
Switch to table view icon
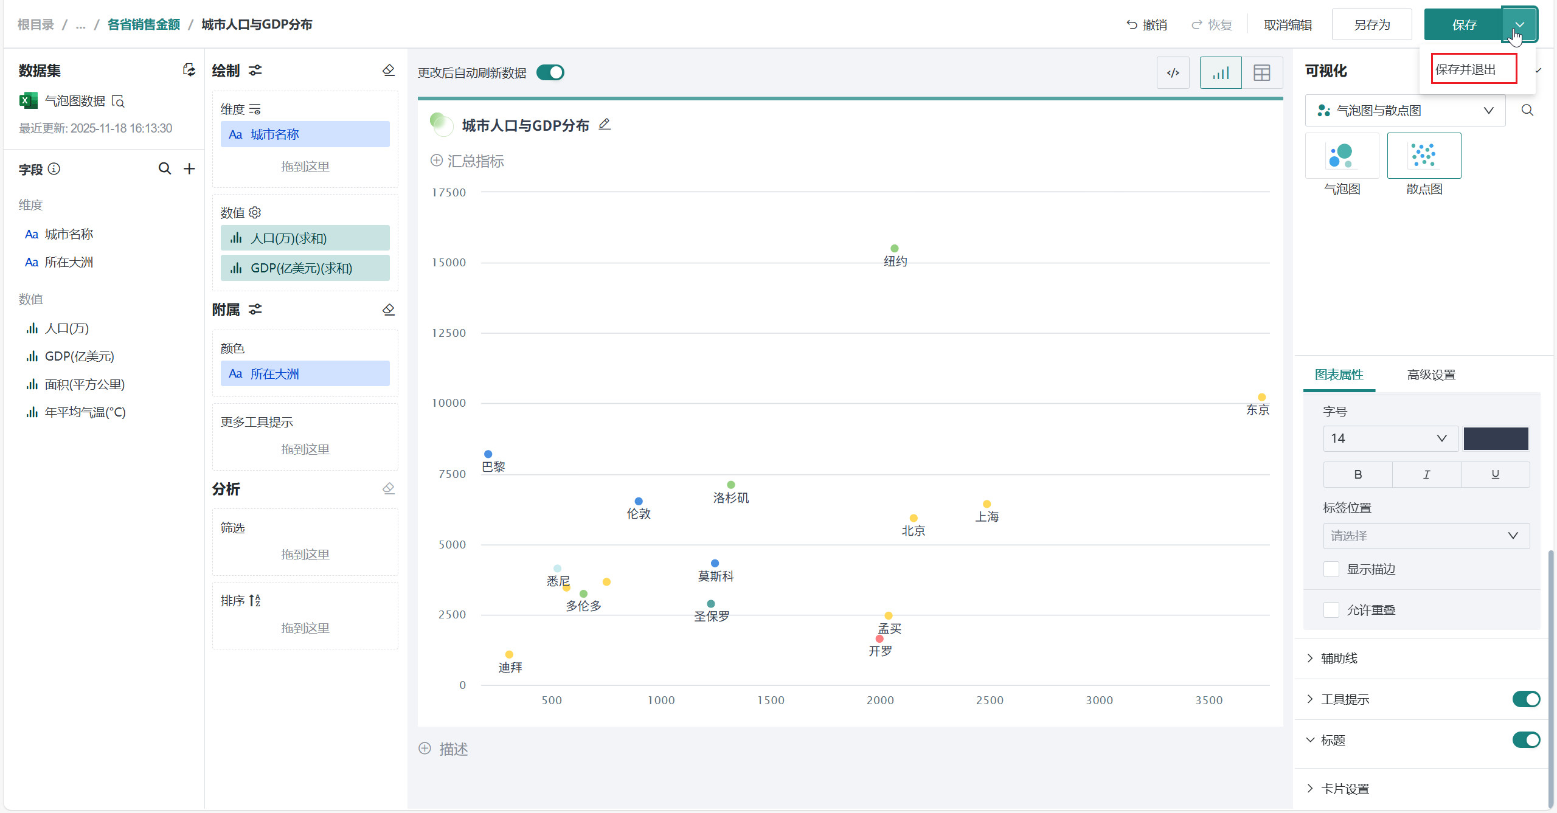pos(1262,73)
